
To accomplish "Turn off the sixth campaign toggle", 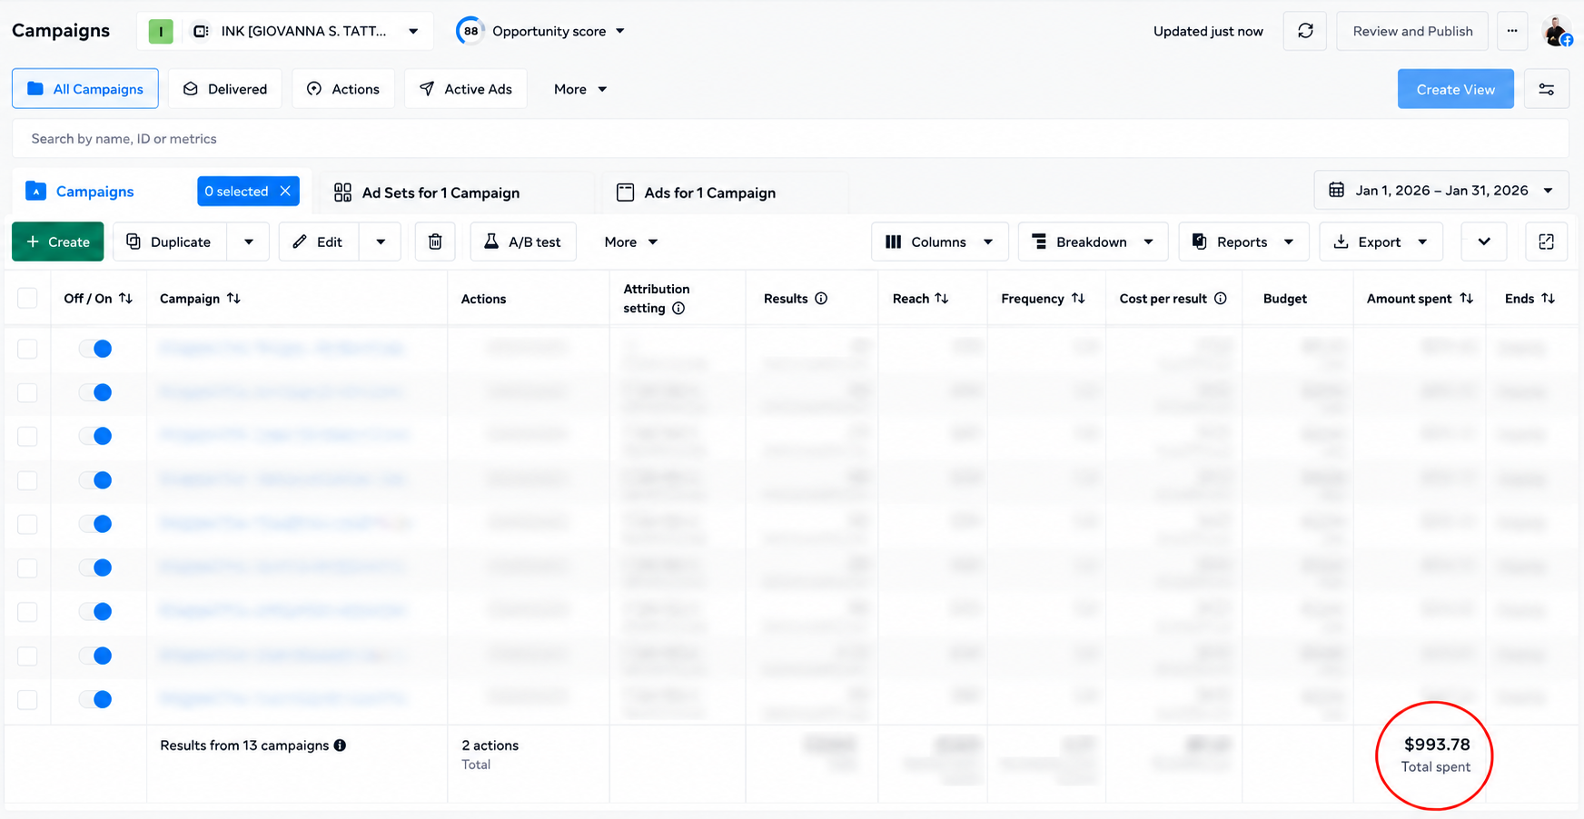I will point(95,567).
